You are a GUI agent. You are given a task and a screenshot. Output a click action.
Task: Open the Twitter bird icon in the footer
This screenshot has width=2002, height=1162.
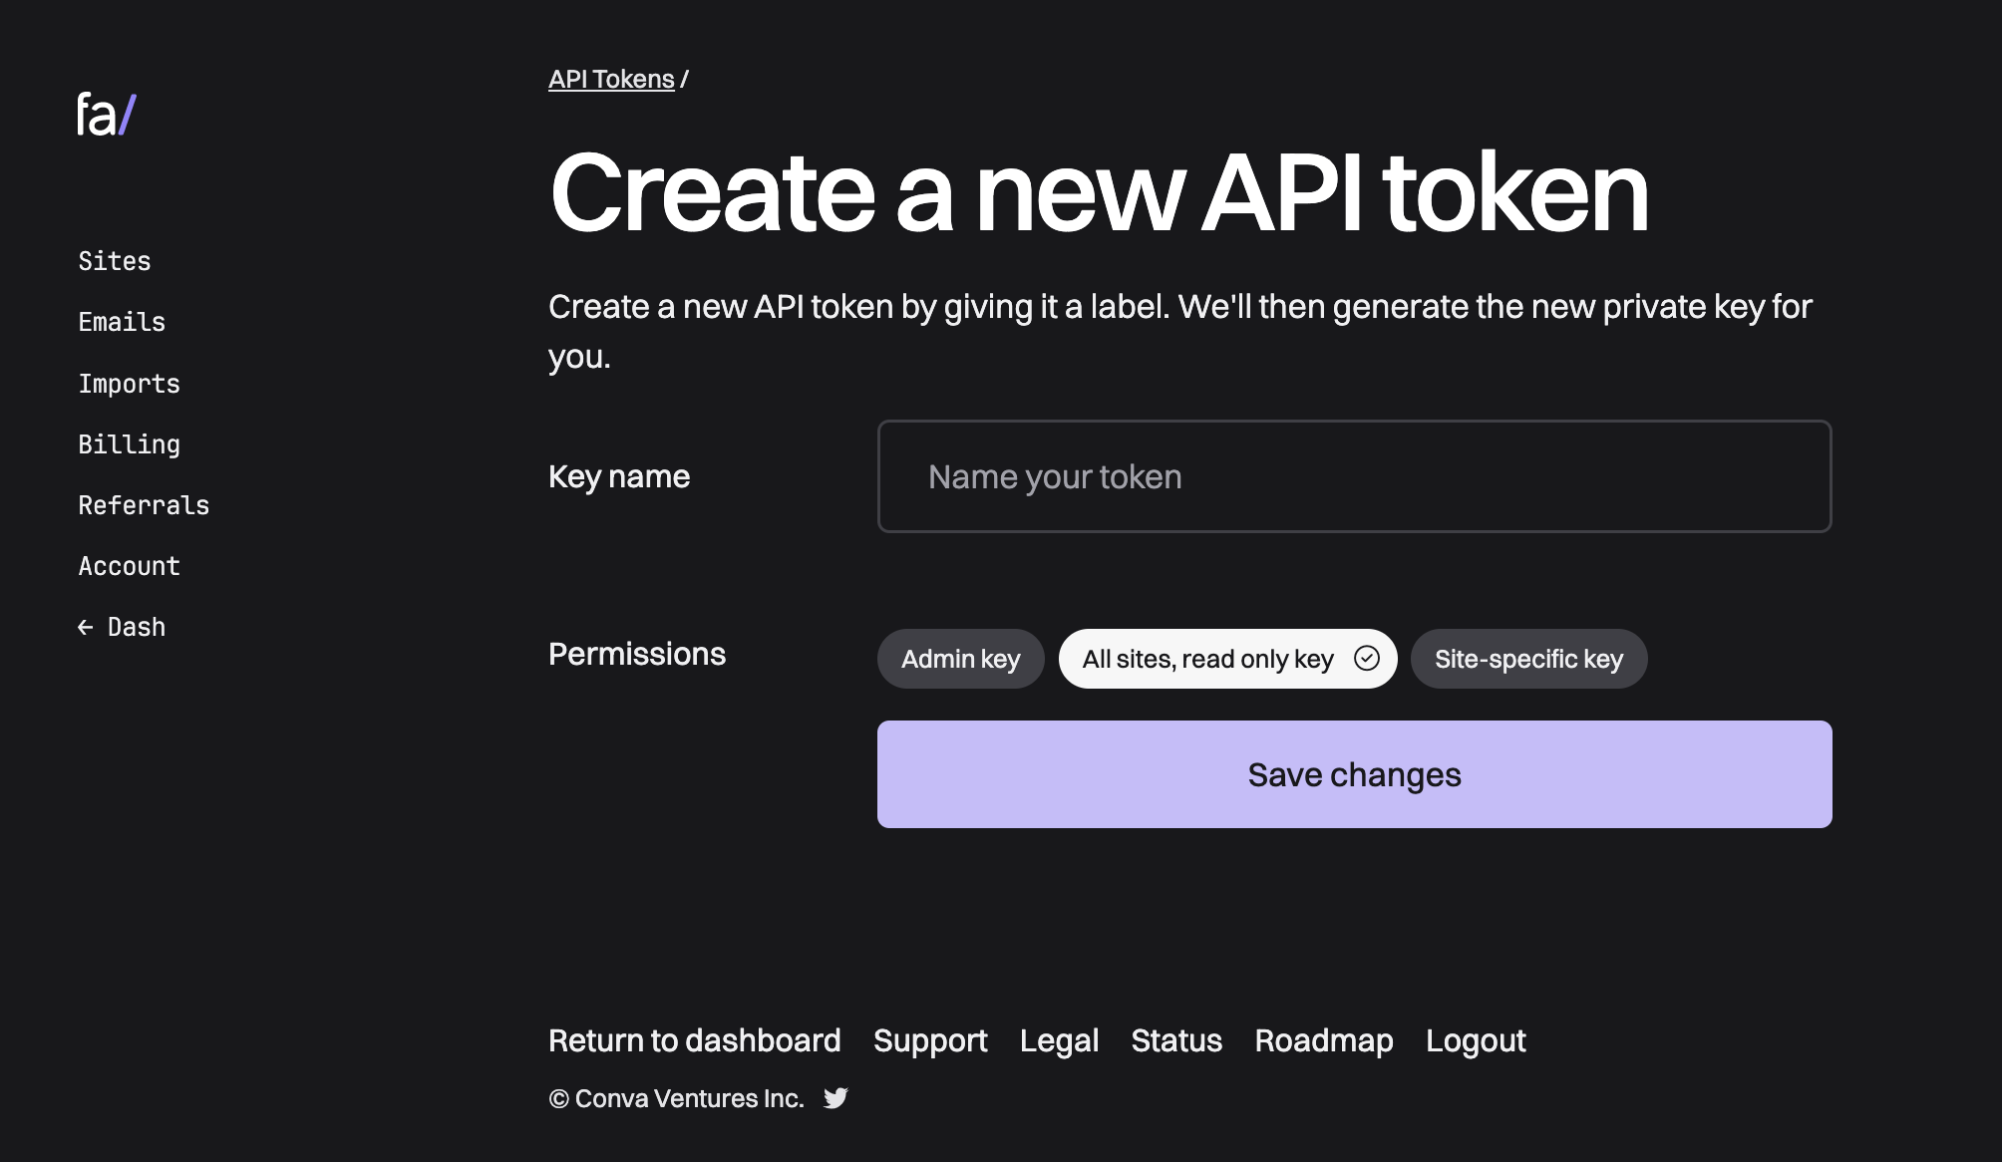tap(835, 1098)
